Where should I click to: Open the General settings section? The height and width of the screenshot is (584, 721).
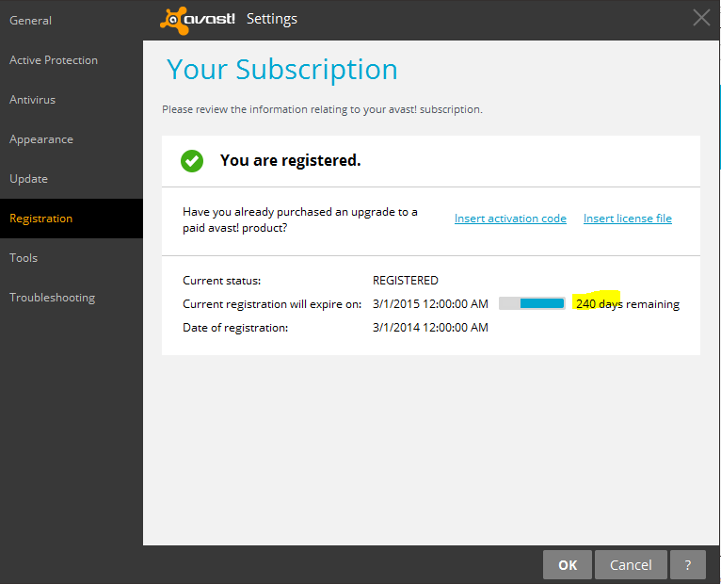72,20
